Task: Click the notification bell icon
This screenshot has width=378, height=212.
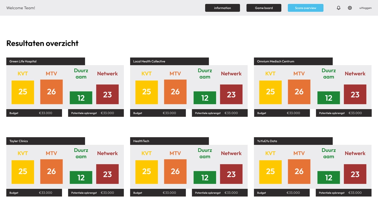Action: coord(339,8)
